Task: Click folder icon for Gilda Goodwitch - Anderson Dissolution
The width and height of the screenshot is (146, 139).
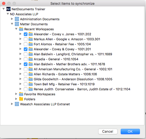Action: pyautogui.click(x=31, y=79)
